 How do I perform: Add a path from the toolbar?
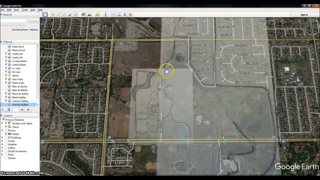pos(64,14)
